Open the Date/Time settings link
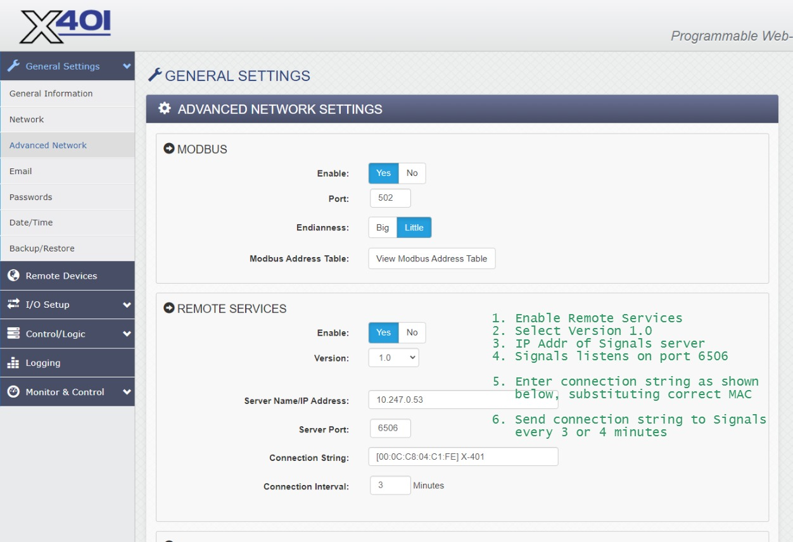Screen dimensions: 793x542 [x=31, y=222]
